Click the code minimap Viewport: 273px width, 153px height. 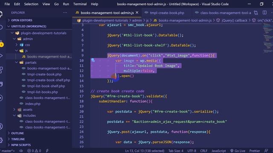point(268,38)
